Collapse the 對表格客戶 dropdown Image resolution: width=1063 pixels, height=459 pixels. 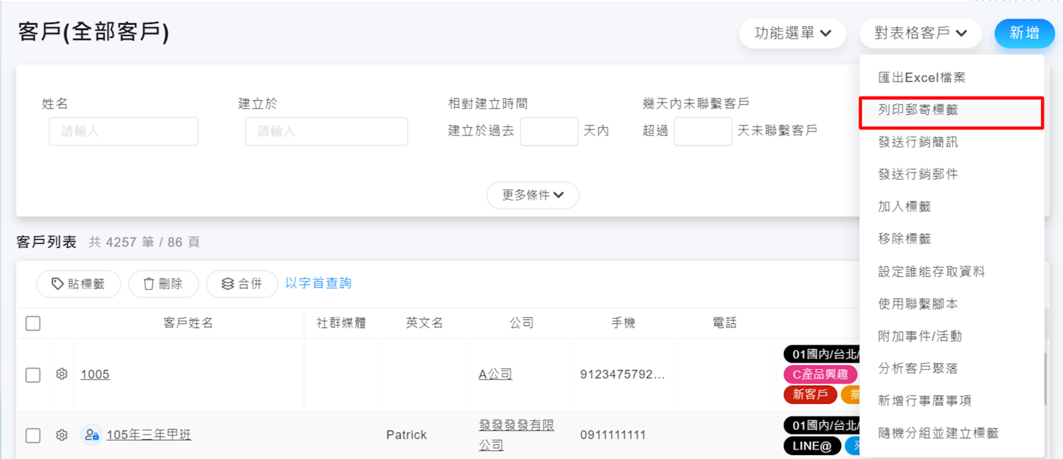(x=920, y=33)
